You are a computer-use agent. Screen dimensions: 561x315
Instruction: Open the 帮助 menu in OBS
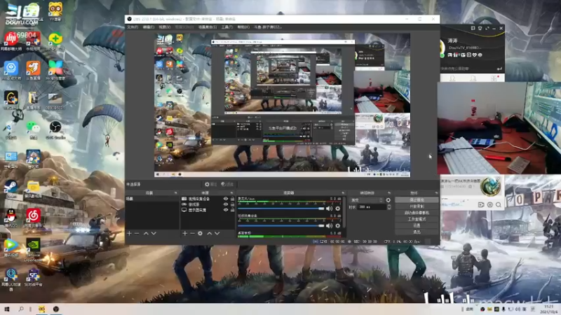tap(243, 27)
